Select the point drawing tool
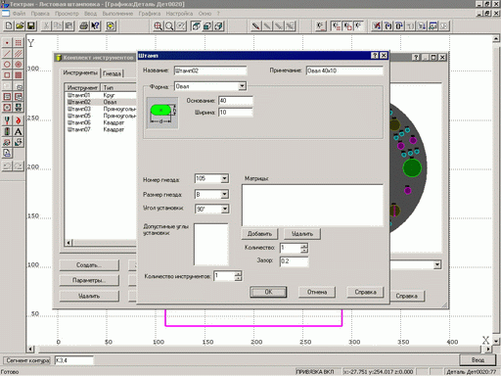The height and width of the screenshot is (376, 501). 7,43
